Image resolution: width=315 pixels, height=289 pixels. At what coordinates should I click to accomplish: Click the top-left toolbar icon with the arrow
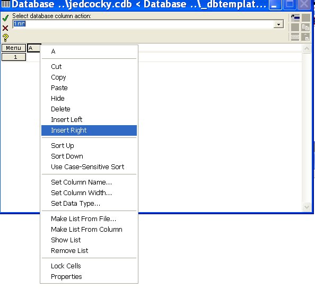point(295,17)
